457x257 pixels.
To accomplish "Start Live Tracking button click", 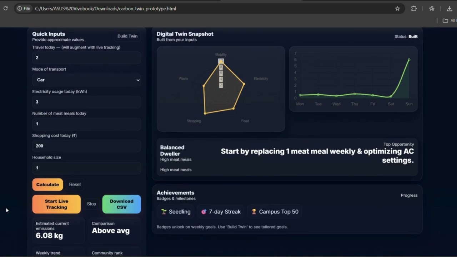I will click(56, 204).
